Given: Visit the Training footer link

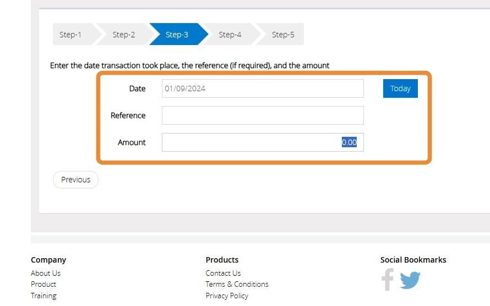Looking at the screenshot, I should [x=43, y=296].
